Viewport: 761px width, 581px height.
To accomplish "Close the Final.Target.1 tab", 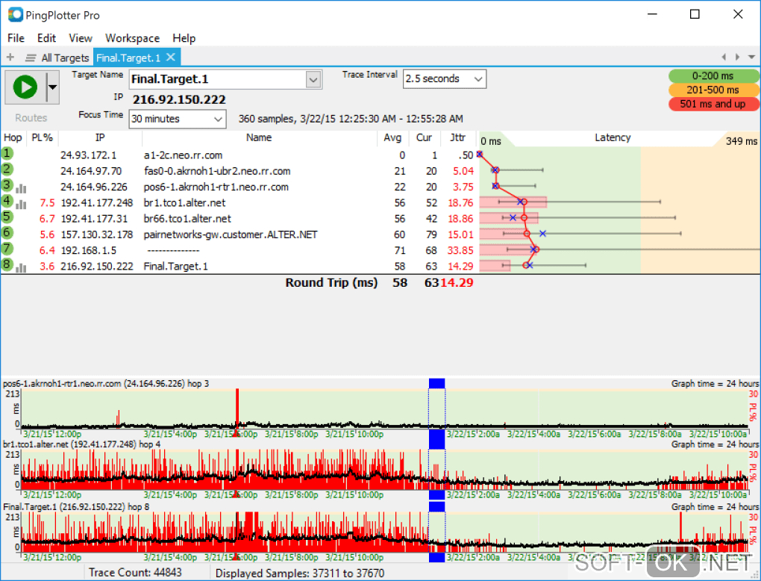I will (x=171, y=58).
